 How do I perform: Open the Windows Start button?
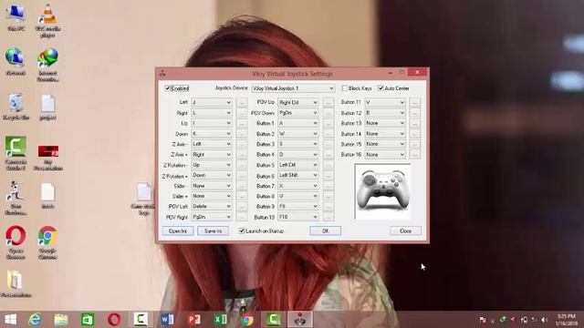pos(11,320)
